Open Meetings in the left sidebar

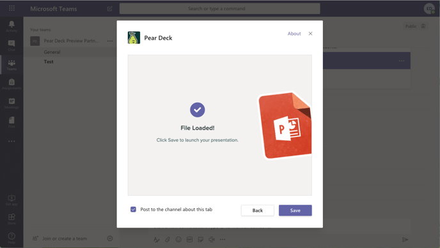pos(12,103)
